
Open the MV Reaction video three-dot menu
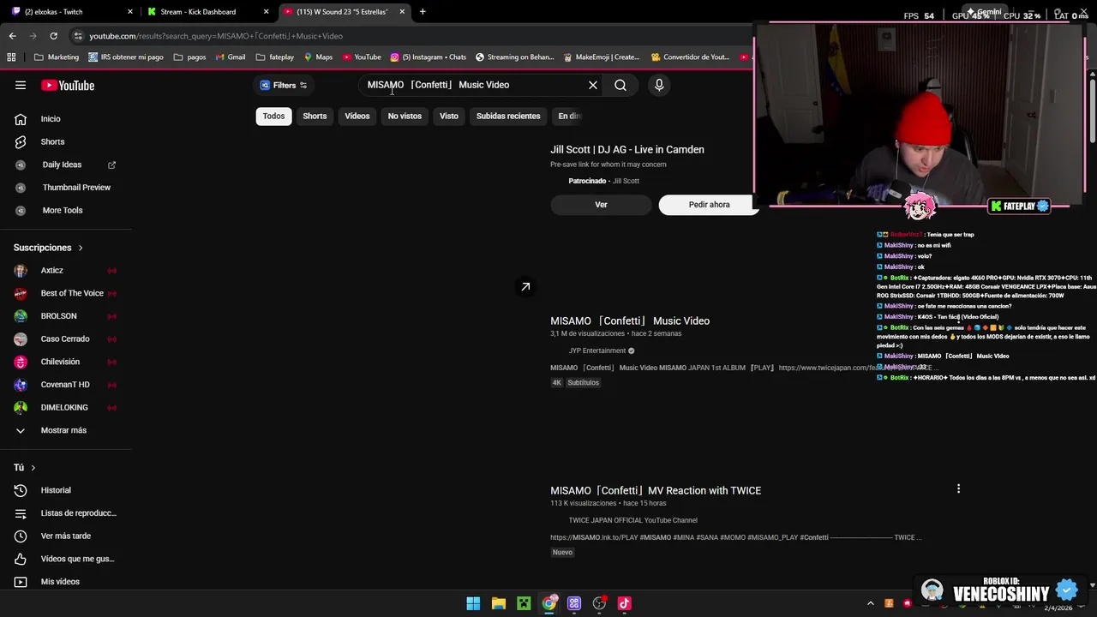(x=958, y=488)
